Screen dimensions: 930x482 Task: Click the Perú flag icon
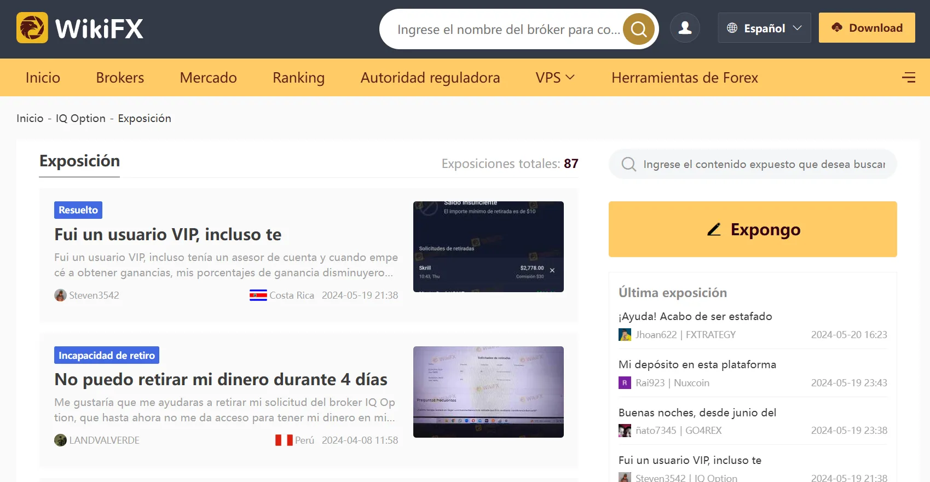pos(284,440)
